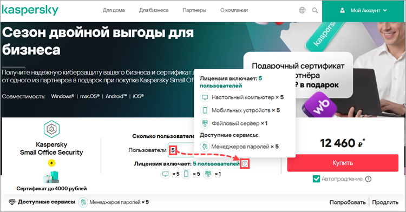The width and height of the screenshot is (406, 212).
Task: Click Менеджеров паролей icon in tooltip
Action: [x=205, y=147]
